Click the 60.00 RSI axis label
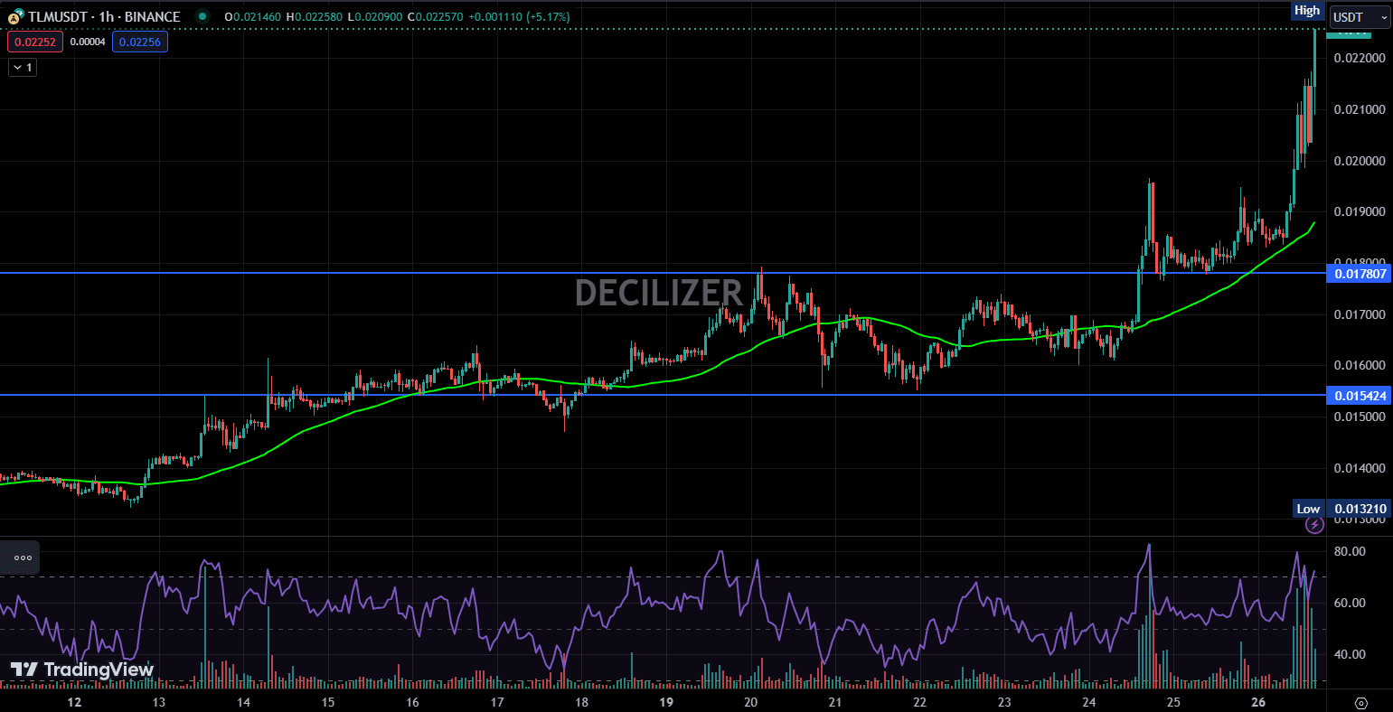 [1349, 603]
